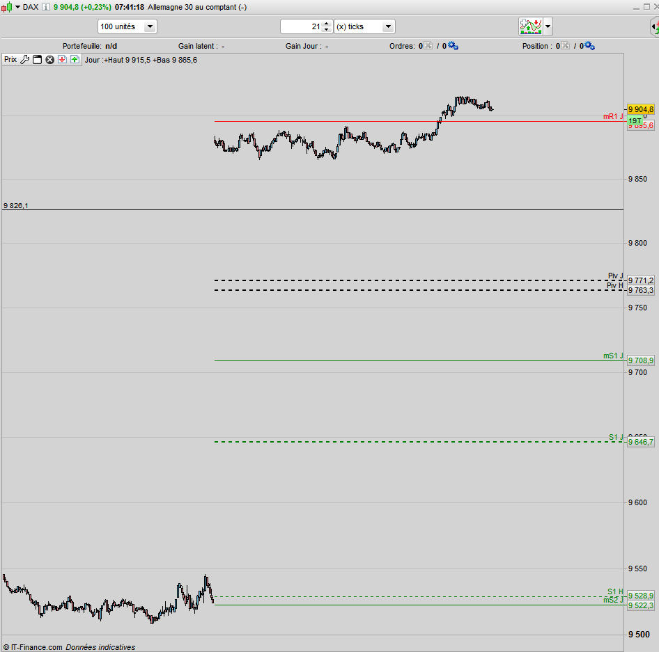Click the S1 H price tag 9 528,9

tap(641, 596)
